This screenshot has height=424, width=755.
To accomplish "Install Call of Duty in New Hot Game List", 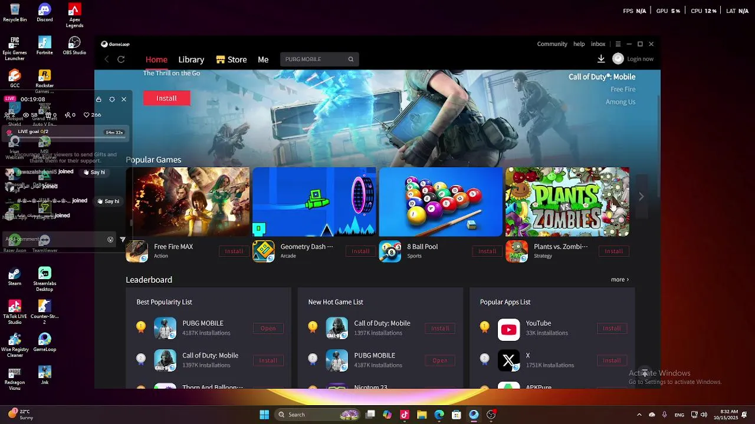I will coord(440,329).
